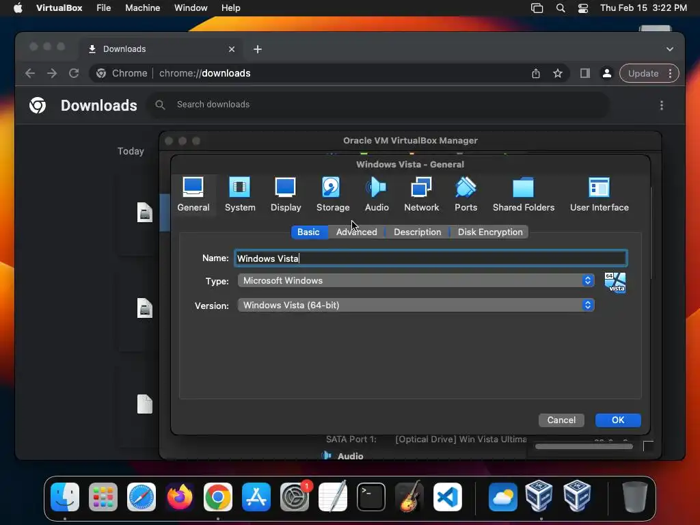This screenshot has height=525, width=700.
Task: Reload the Chrome downloads page
Action: click(74, 73)
